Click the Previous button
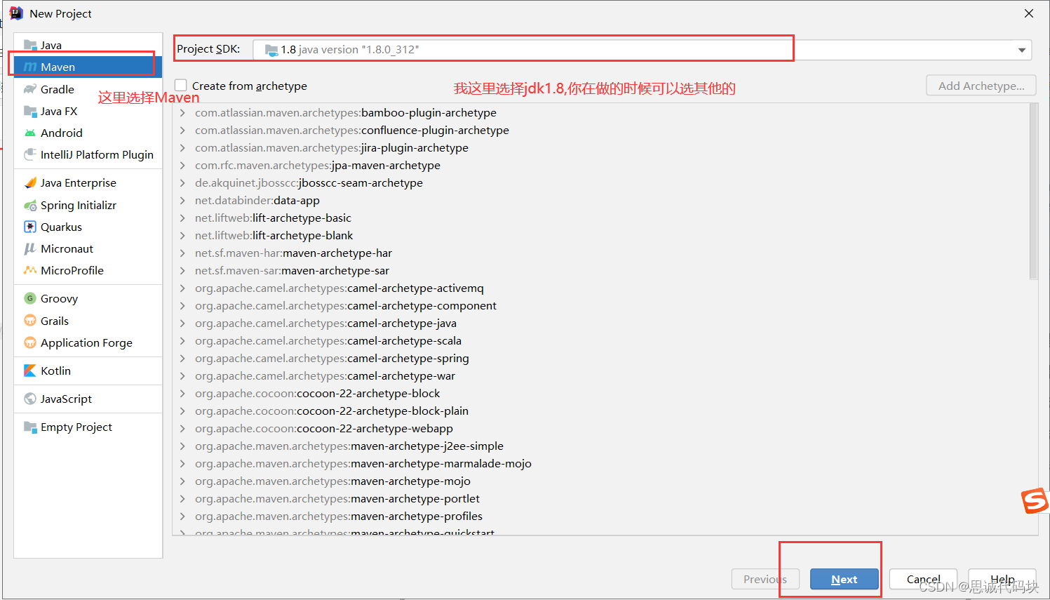 click(765, 579)
